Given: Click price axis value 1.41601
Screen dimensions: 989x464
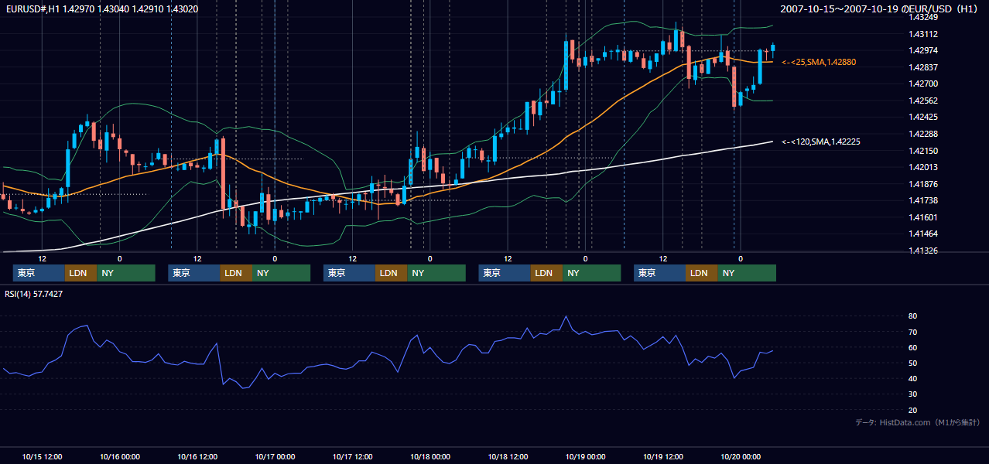Looking at the screenshot, I should click(923, 217).
